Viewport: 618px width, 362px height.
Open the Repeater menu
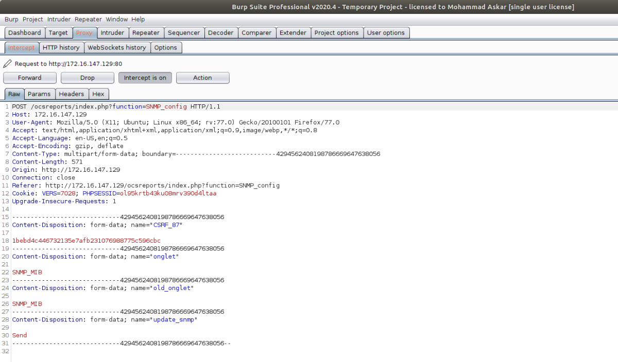tap(88, 19)
